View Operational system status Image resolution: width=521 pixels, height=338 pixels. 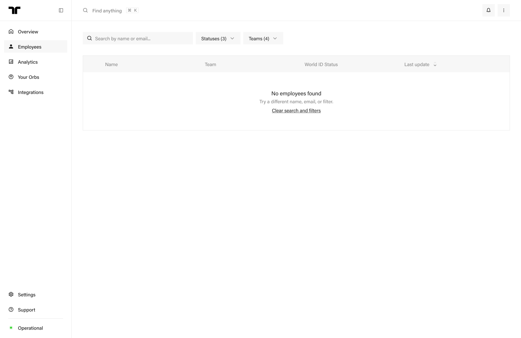click(x=30, y=328)
